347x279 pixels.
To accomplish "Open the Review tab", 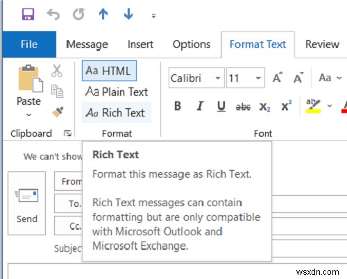I will (322, 44).
